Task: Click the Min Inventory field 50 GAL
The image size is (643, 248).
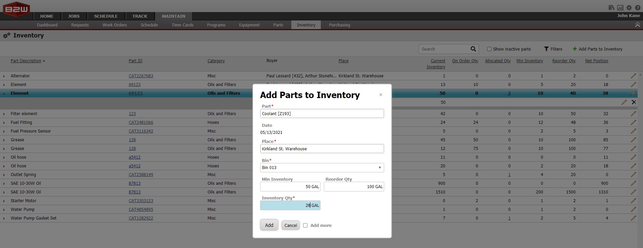Action: [x=290, y=186]
